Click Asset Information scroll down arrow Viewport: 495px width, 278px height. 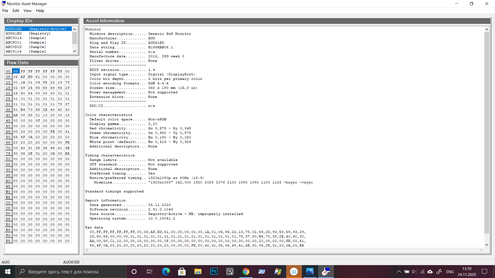487,245
